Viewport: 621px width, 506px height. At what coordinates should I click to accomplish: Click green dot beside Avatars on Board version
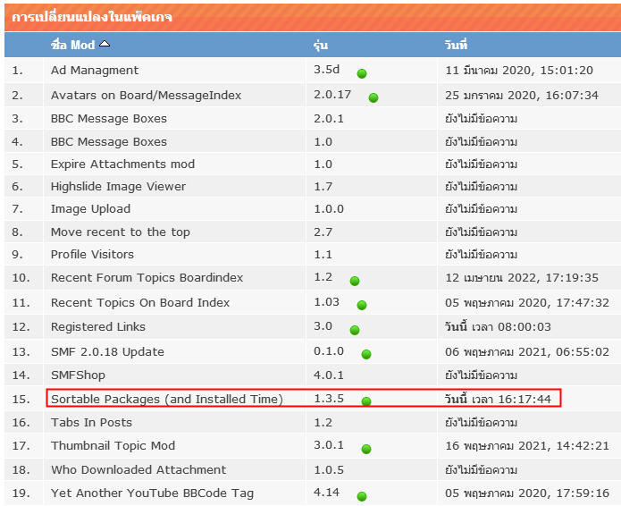(373, 97)
